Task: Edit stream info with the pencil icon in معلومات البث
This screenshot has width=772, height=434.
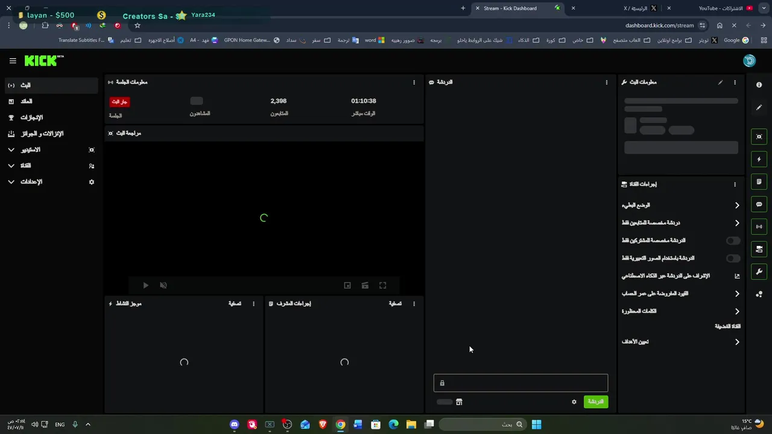Action: (720, 83)
